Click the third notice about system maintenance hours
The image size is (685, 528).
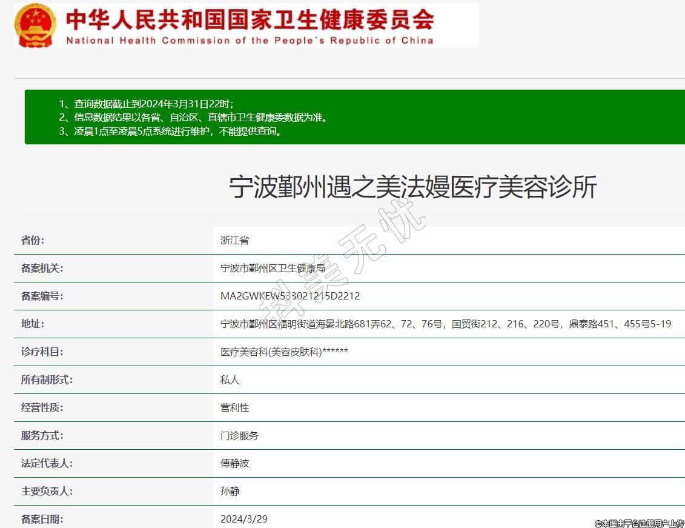tap(170, 131)
